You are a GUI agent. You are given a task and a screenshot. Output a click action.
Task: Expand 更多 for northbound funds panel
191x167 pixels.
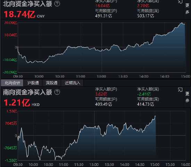pyautogui.click(x=187, y=9)
